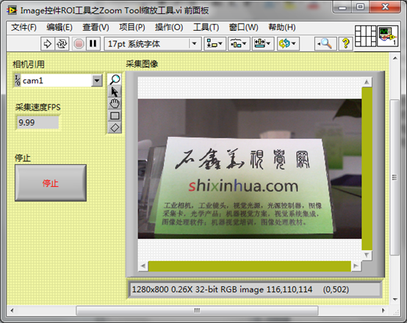Select the Zoom tool in ROI palette
Viewport: 407px width, 323px height.
[x=115, y=79]
